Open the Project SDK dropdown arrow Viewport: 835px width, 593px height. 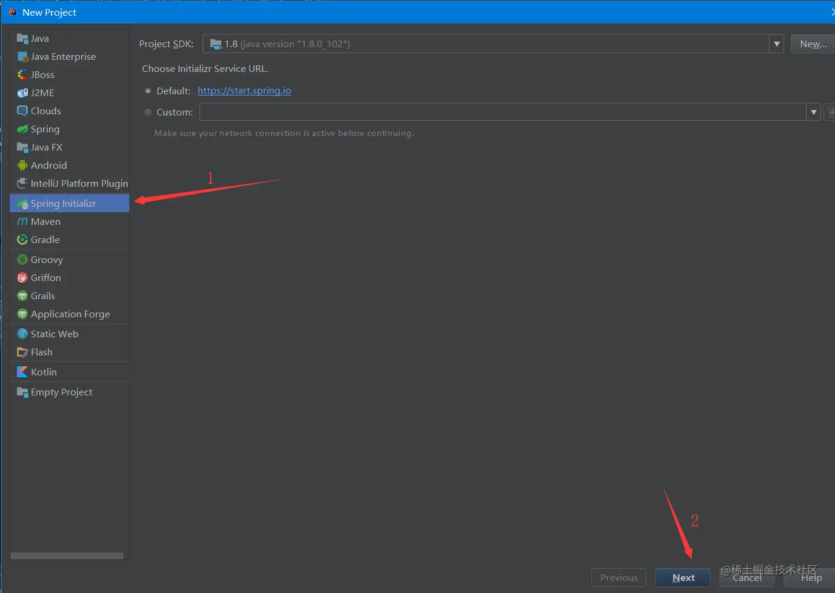coord(777,44)
